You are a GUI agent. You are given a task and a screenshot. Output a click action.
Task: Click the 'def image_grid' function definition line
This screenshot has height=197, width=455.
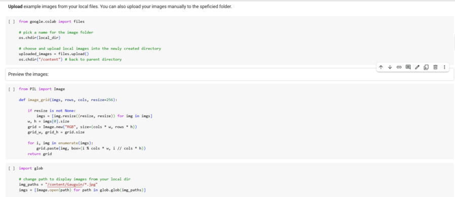click(x=68, y=100)
